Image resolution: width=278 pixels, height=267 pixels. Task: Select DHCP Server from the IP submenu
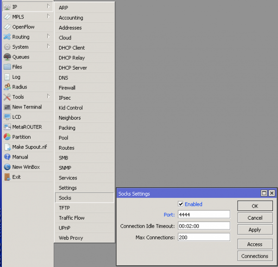(73, 68)
